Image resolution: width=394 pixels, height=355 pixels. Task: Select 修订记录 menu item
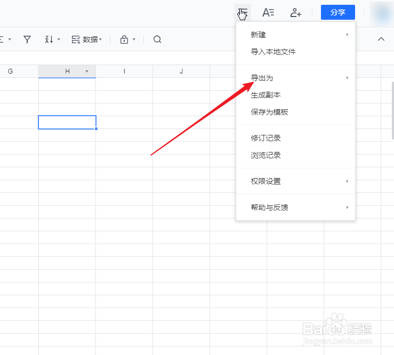pyautogui.click(x=295, y=138)
